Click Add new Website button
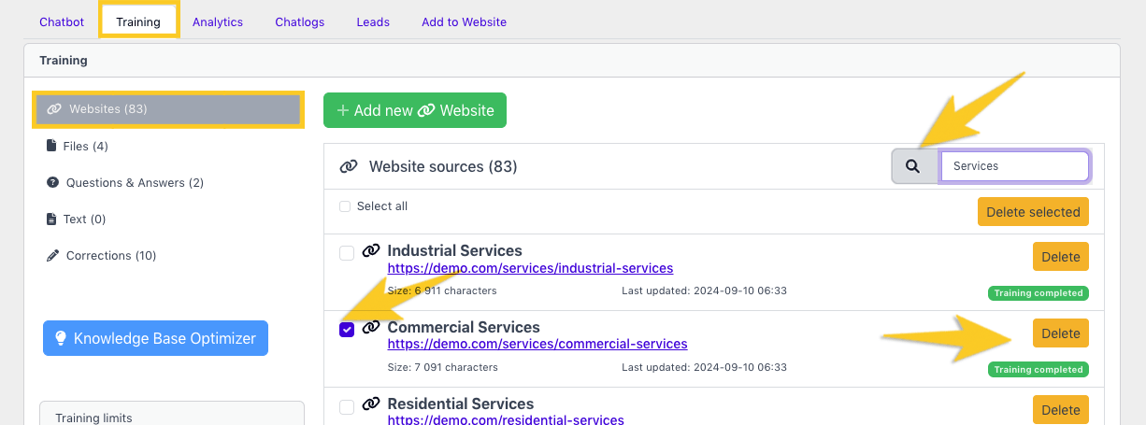The width and height of the screenshot is (1146, 425). tap(414, 110)
